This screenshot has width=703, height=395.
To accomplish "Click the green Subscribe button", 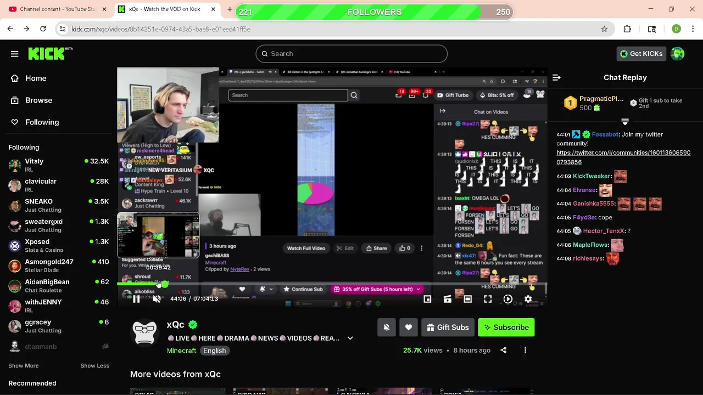I will click(506, 328).
